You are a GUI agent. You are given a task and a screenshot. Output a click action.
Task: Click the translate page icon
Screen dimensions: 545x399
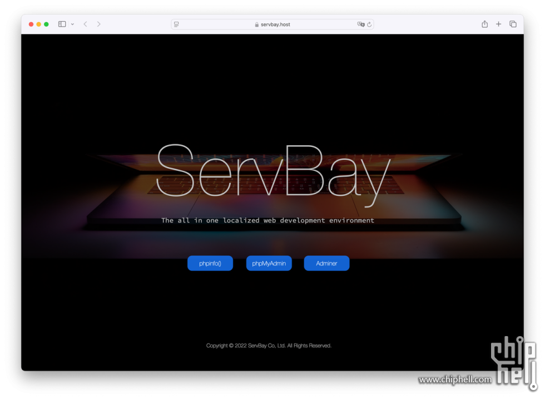pos(361,24)
